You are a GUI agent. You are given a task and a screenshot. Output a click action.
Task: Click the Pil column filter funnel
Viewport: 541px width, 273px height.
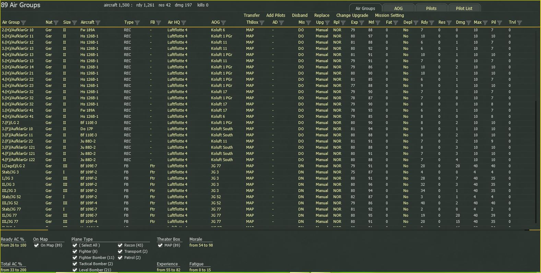pyautogui.click(x=499, y=23)
